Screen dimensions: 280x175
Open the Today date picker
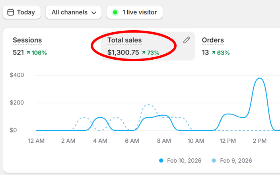[x=22, y=12]
